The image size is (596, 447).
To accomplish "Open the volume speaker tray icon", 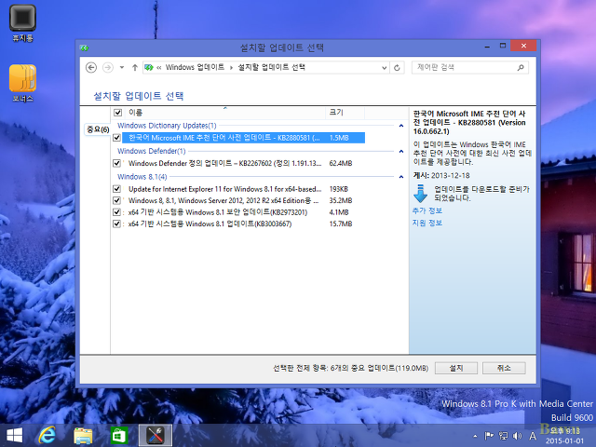I will pyautogui.click(x=517, y=436).
